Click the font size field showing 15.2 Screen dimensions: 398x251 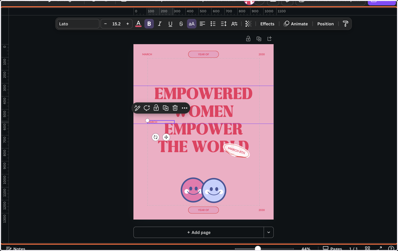click(x=116, y=24)
